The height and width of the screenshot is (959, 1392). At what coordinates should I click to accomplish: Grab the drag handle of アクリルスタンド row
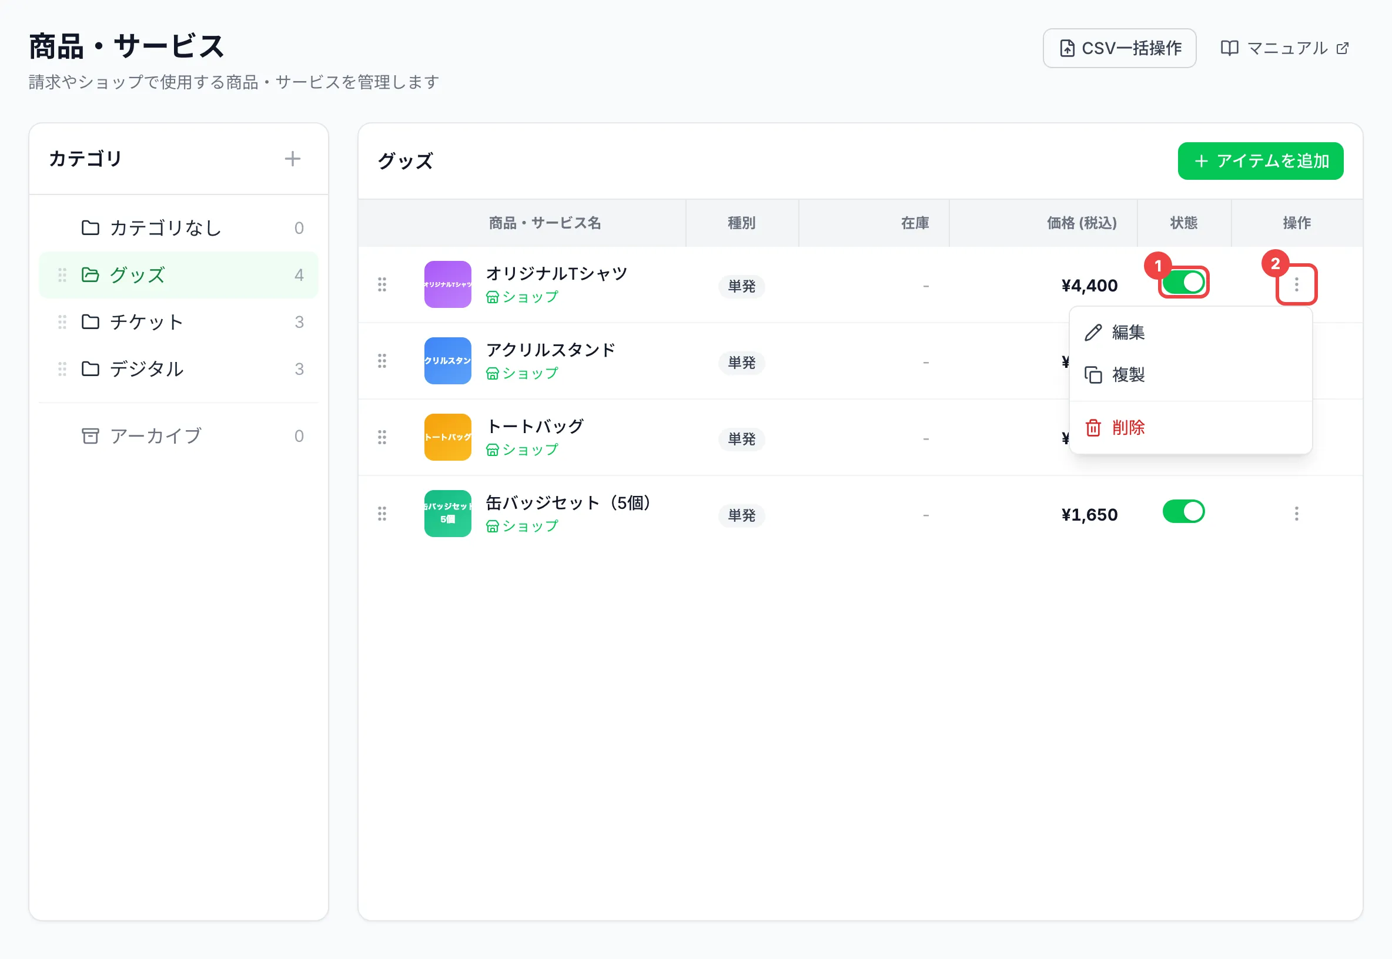[x=382, y=361]
